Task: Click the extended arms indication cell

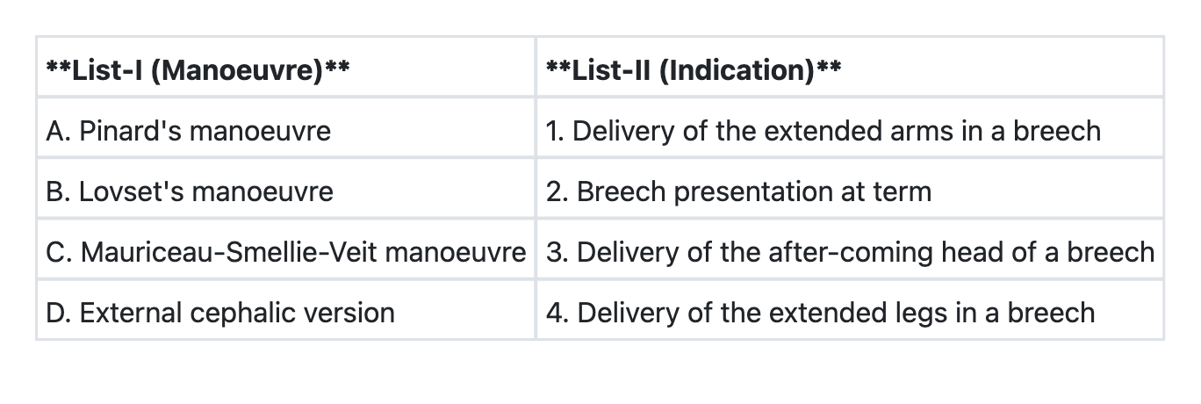Action: [823, 131]
